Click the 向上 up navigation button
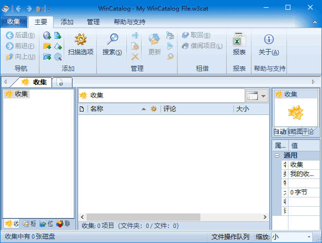This screenshot has height=243, width=322. [x=20, y=57]
